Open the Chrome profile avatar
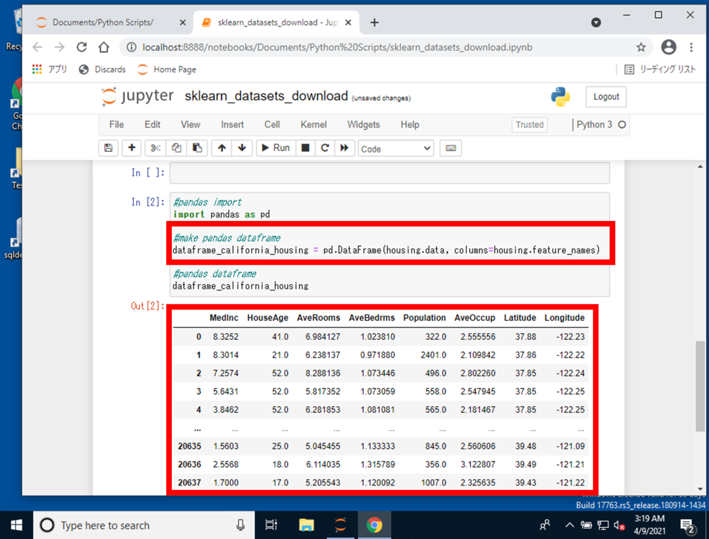Viewport: 709px width, 539px height. tap(669, 47)
